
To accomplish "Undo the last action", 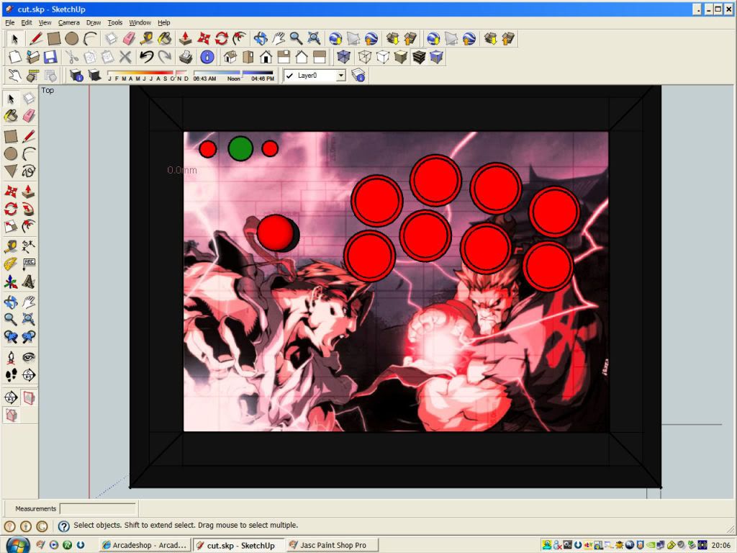I will pos(147,57).
